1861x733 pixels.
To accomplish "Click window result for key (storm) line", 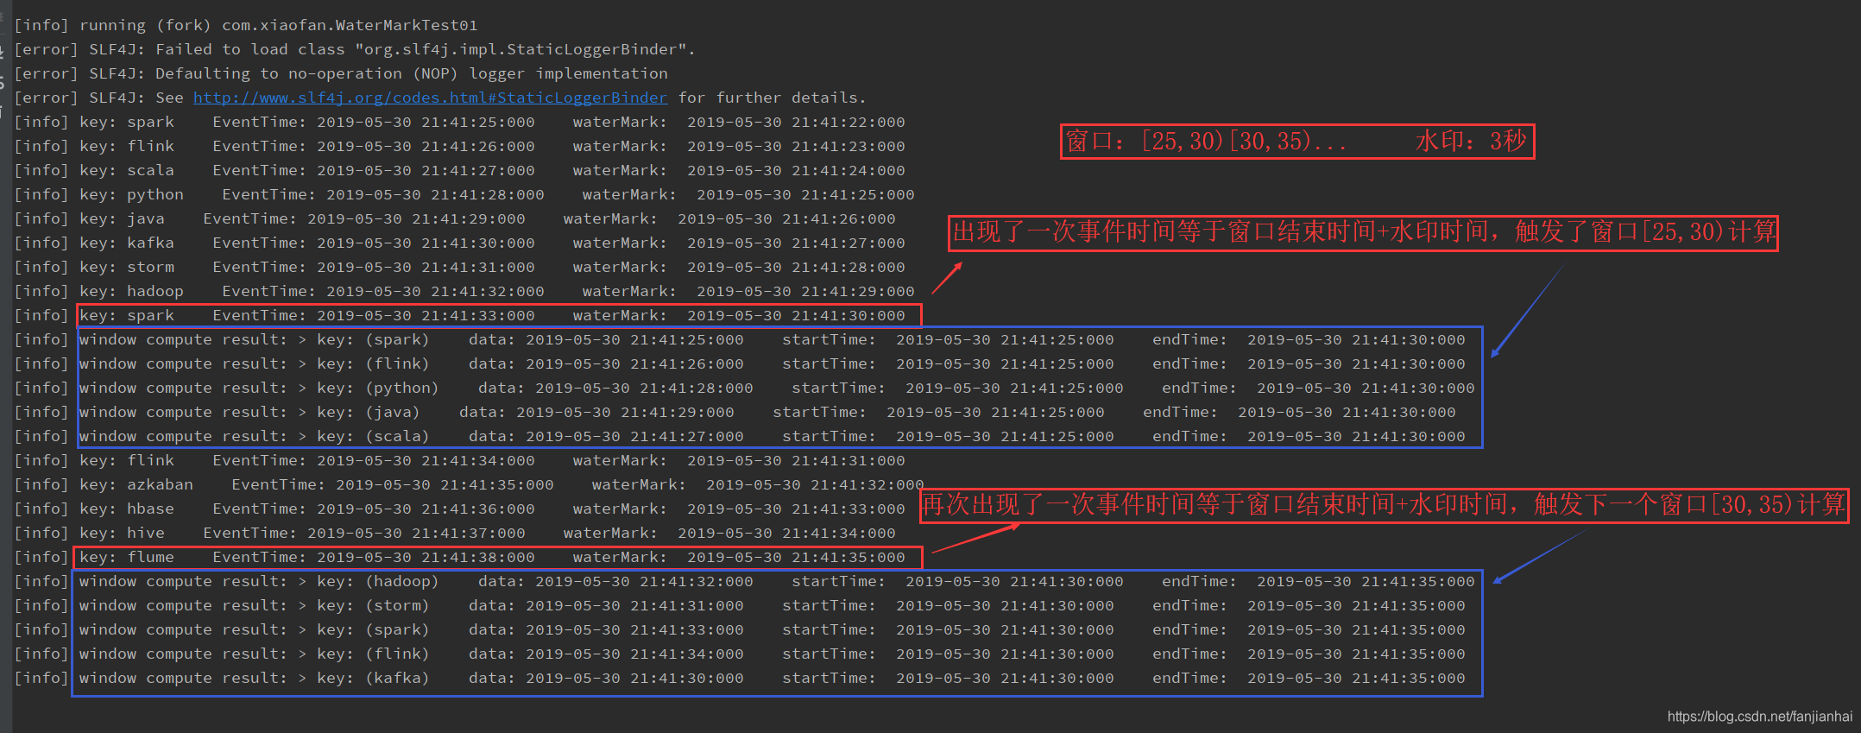I will pyautogui.click(x=740, y=605).
